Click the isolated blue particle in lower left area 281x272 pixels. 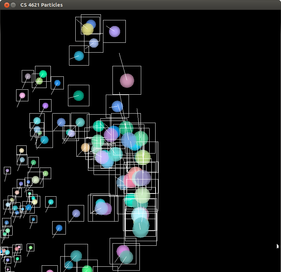[x=59, y=228]
